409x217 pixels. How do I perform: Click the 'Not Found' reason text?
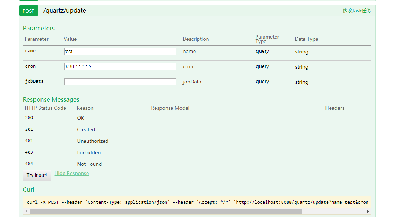tap(90, 164)
